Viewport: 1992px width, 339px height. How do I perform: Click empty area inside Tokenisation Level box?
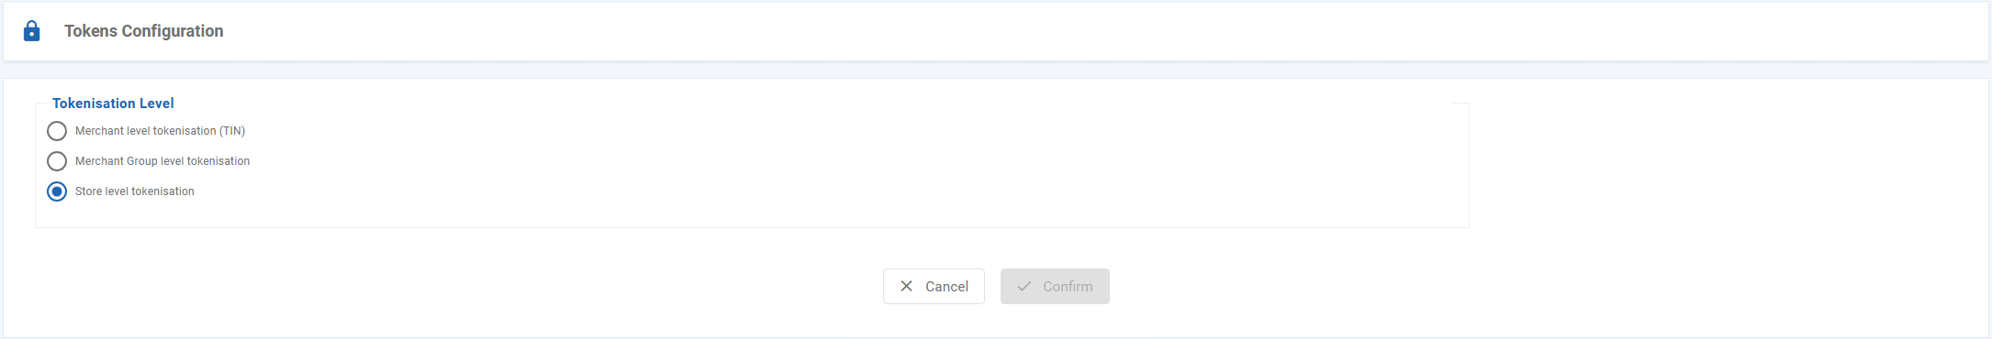point(826,165)
